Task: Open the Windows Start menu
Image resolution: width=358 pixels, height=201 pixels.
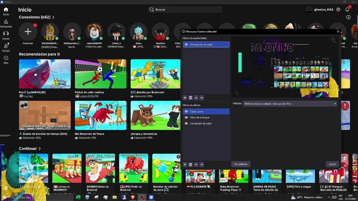Action: coord(5,197)
